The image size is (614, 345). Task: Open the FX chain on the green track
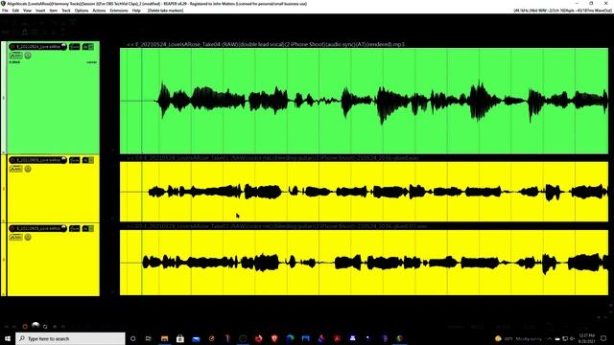coord(85,47)
